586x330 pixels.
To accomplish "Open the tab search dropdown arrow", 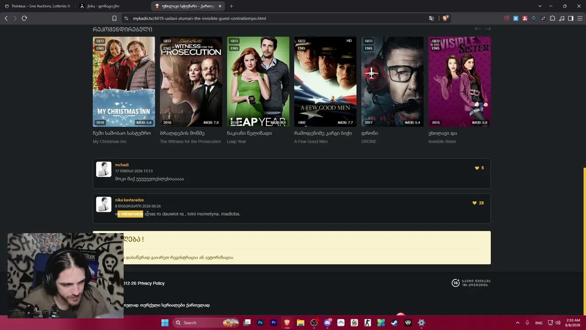I will (540, 6).
